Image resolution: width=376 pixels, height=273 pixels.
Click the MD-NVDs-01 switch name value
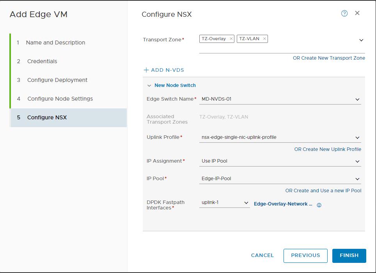(216, 99)
